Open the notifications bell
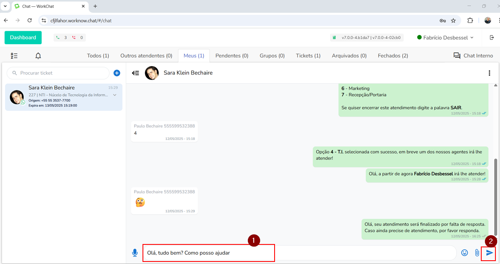The height and width of the screenshot is (264, 500). coord(38,56)
